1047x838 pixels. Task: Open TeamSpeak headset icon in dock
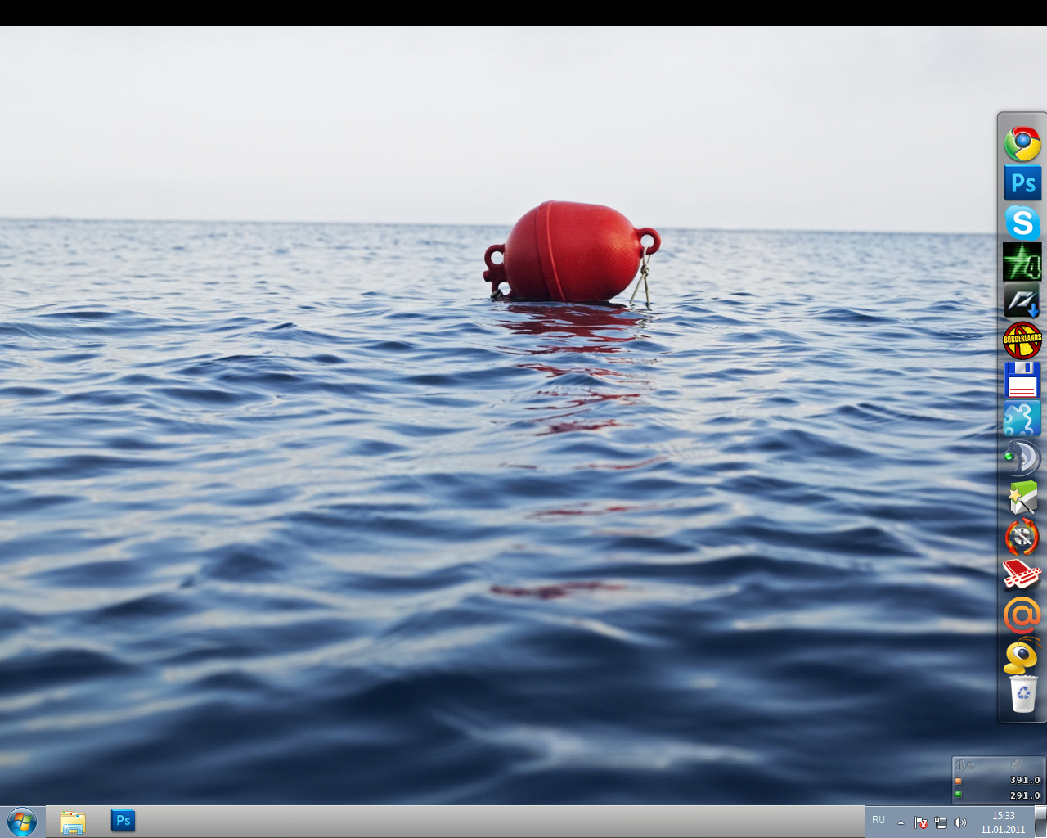click(x=1022, y=458)
